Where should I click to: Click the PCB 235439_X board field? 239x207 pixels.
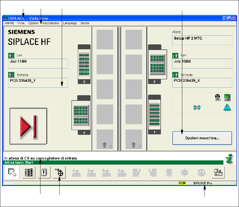coord(202,83)
